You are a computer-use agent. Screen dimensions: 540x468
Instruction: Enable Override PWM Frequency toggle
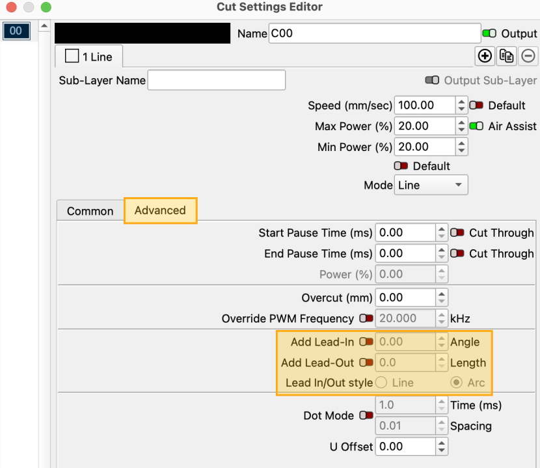366,319
